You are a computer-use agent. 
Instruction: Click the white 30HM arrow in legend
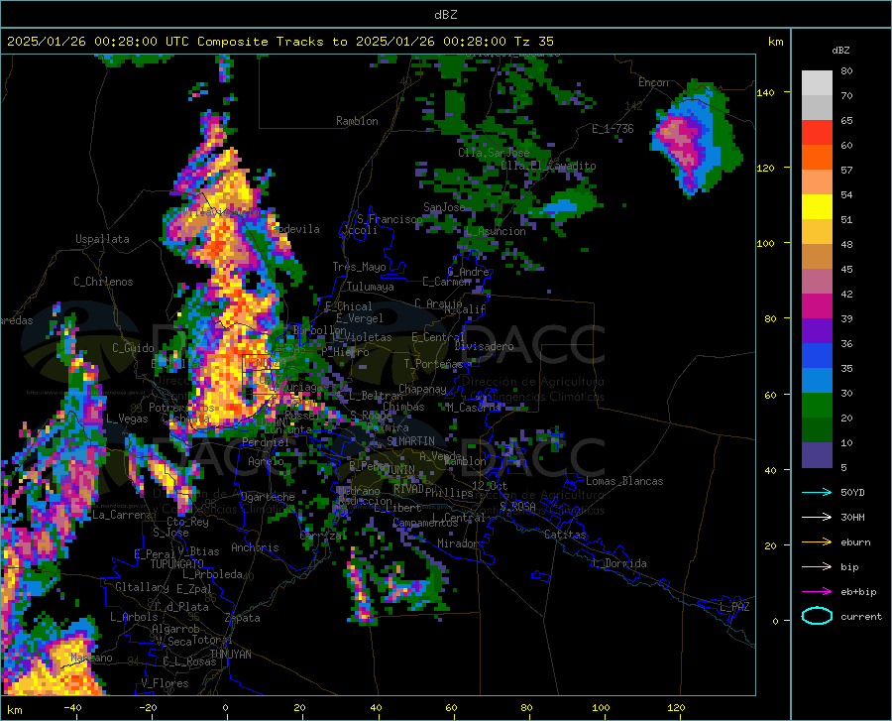(x=817, y=518)
